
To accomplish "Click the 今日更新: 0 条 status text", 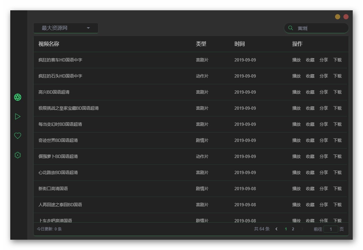I will click(49, 229).
